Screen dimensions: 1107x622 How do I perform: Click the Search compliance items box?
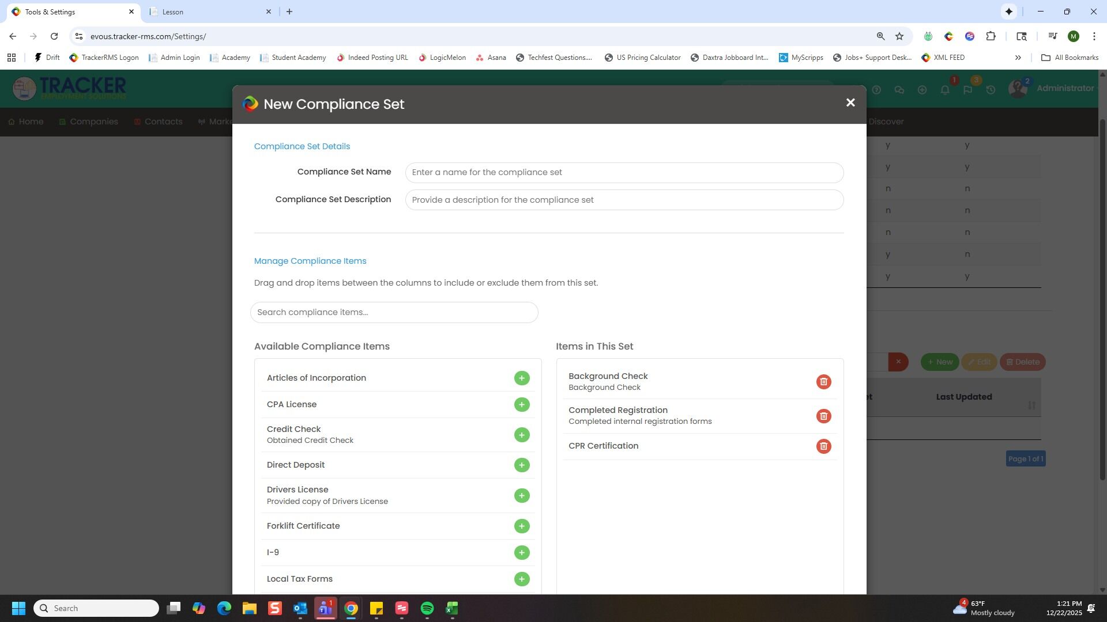[x=394, y=313]
